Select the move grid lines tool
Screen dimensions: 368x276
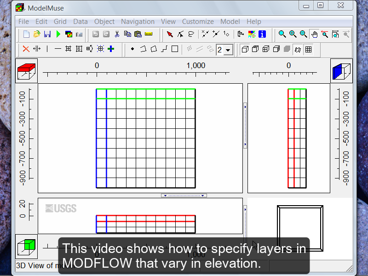pyautogui.click(x=37, y=49)
